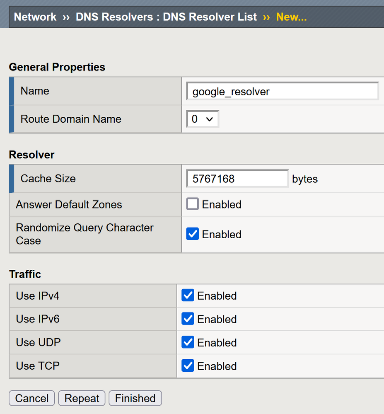
Task: Untick the Use TCP checkbox
Action: 188,366
